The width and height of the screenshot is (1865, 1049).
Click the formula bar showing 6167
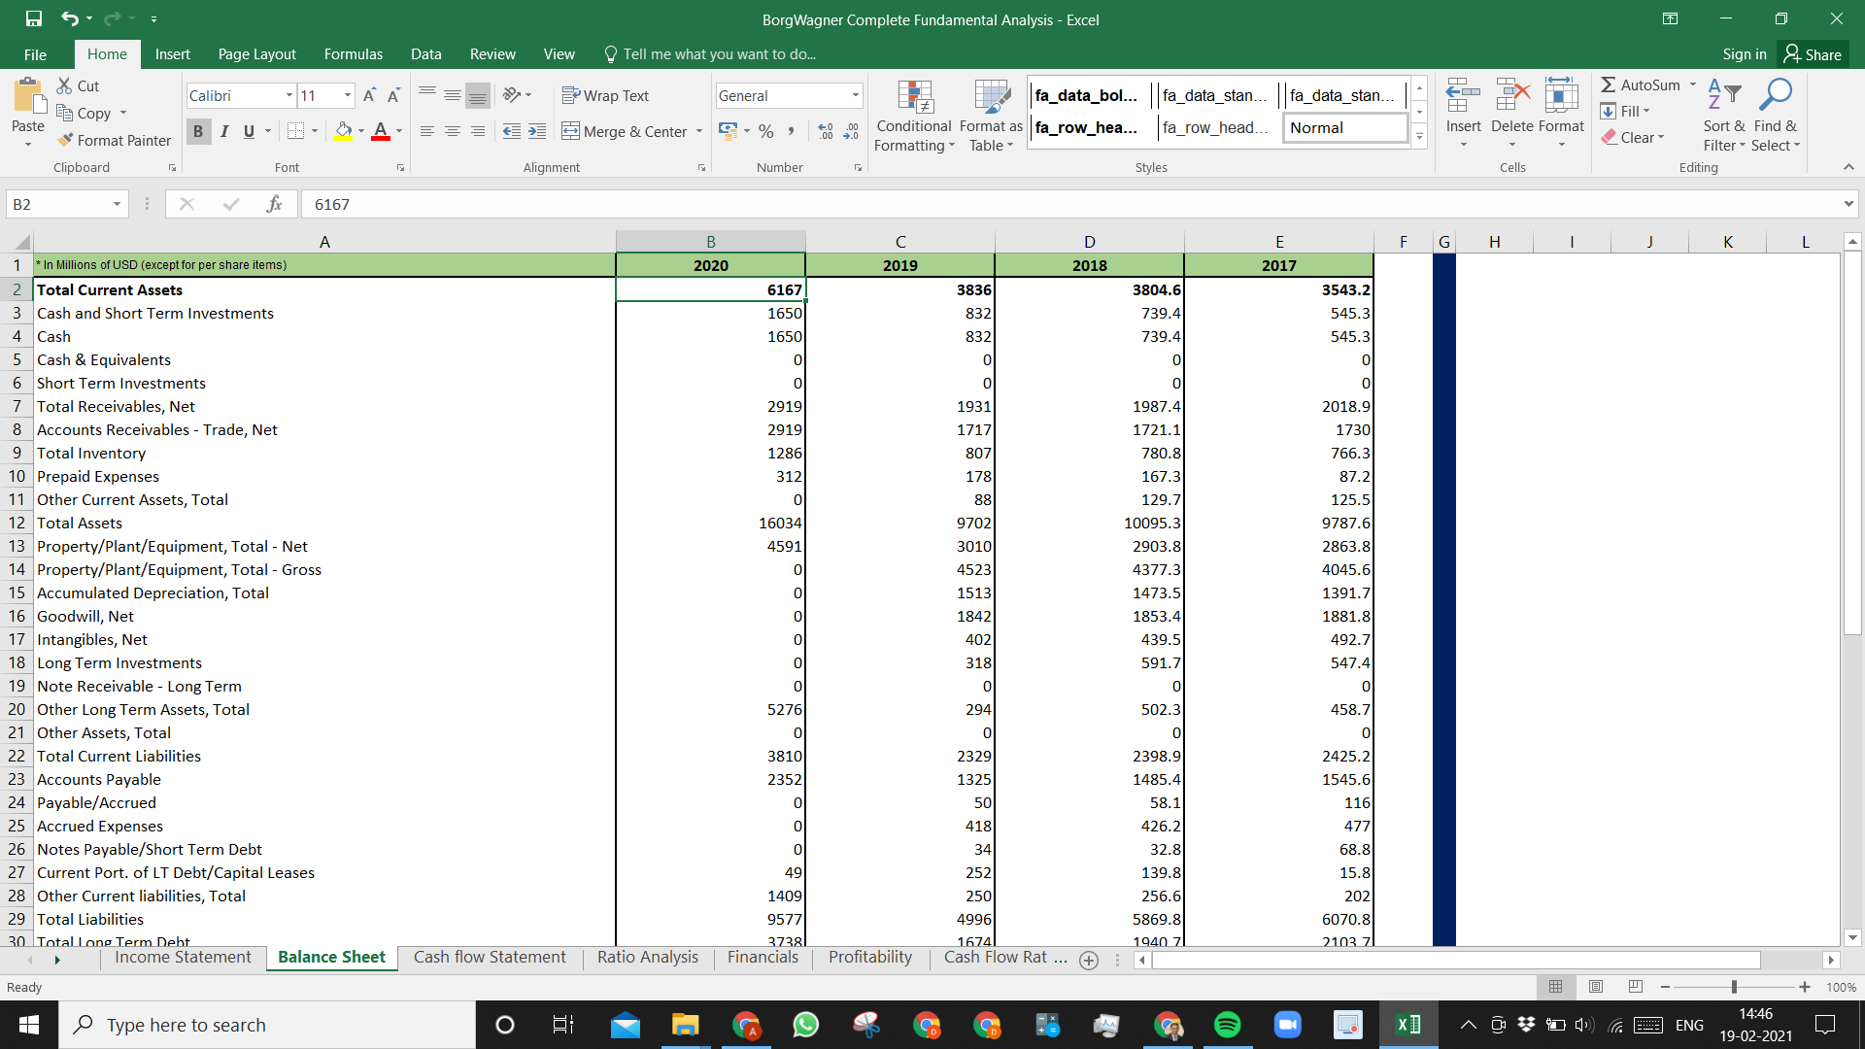click(x=1068, y=204)
